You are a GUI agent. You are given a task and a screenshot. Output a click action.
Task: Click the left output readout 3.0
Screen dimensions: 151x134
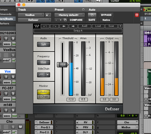tap(105, 99)
